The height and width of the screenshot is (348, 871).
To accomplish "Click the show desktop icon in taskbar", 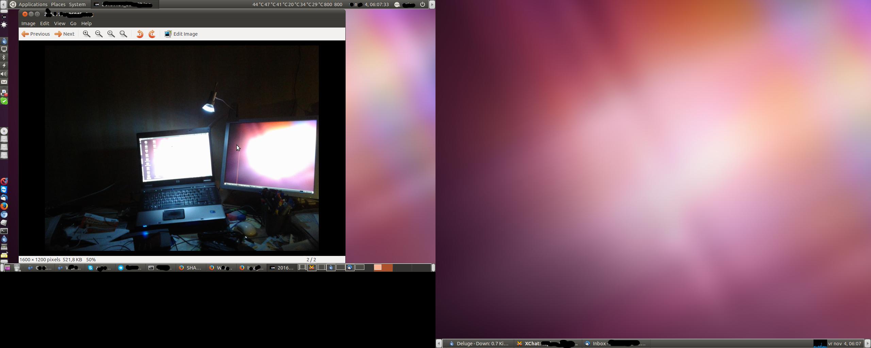I will click(7, 268).
